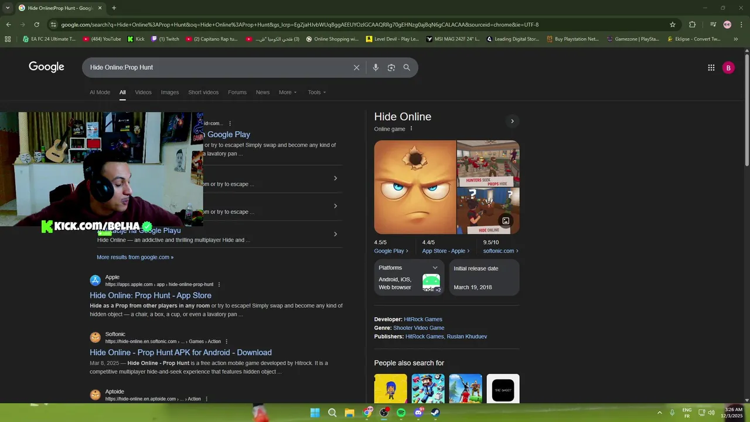Open the softonic.com rating link

(x=500, y=251)
